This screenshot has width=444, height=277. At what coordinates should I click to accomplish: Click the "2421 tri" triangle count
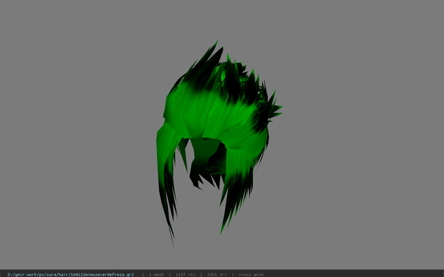217,275
